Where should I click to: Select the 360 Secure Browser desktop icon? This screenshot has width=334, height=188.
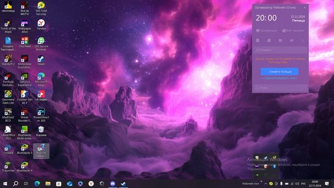41,44
